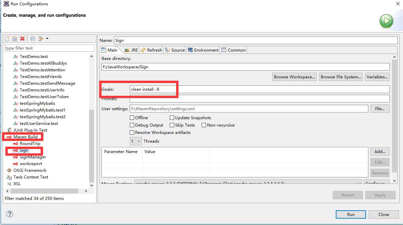403x225 pixels.
Task: Click the Variables... button
Action: (377, 77)
